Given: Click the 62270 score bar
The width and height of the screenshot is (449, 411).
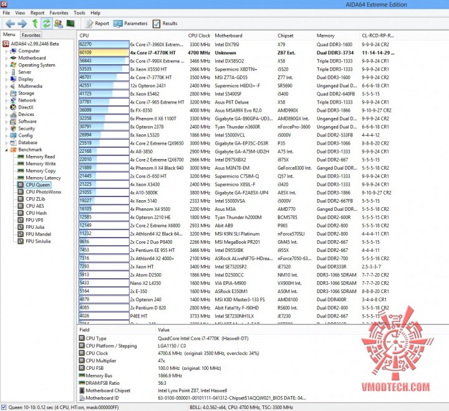Looking at the screenshot, I should pos(104,44).
